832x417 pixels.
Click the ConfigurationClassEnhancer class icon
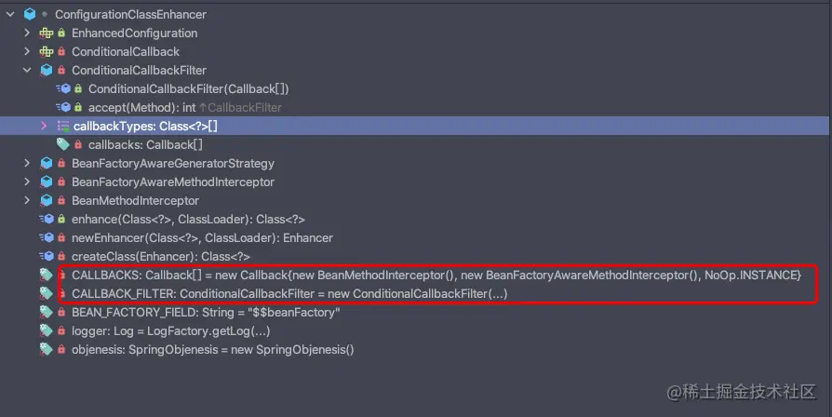tap(30, 14)
